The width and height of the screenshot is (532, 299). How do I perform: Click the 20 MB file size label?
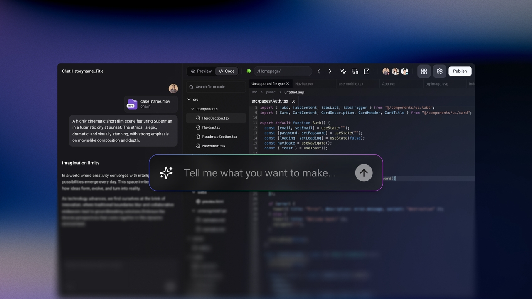point(145,107)
